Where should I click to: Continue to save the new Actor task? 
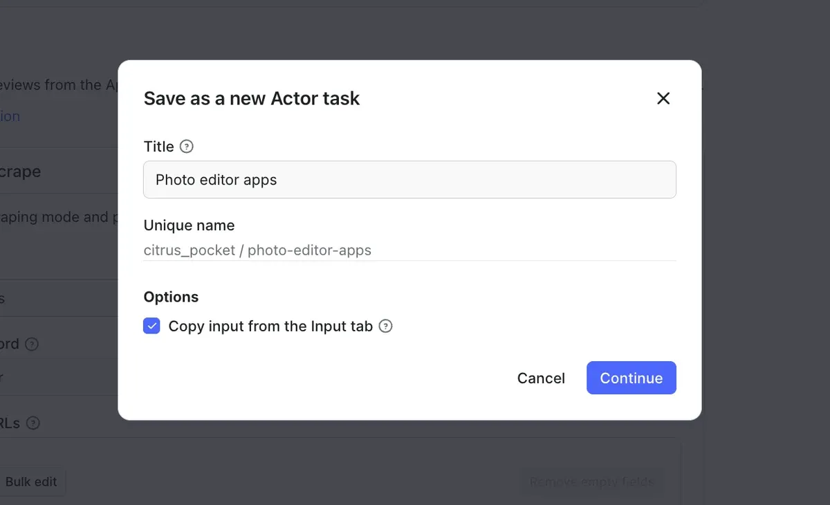631,378
